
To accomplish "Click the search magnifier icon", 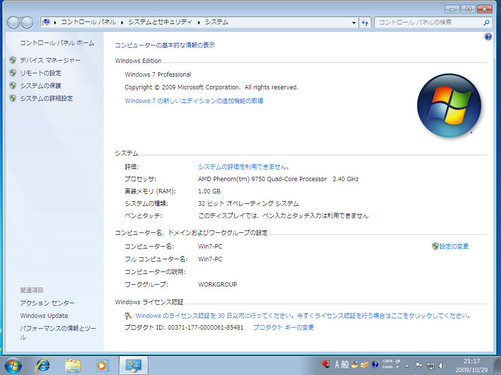I will [x=486, y=22].
